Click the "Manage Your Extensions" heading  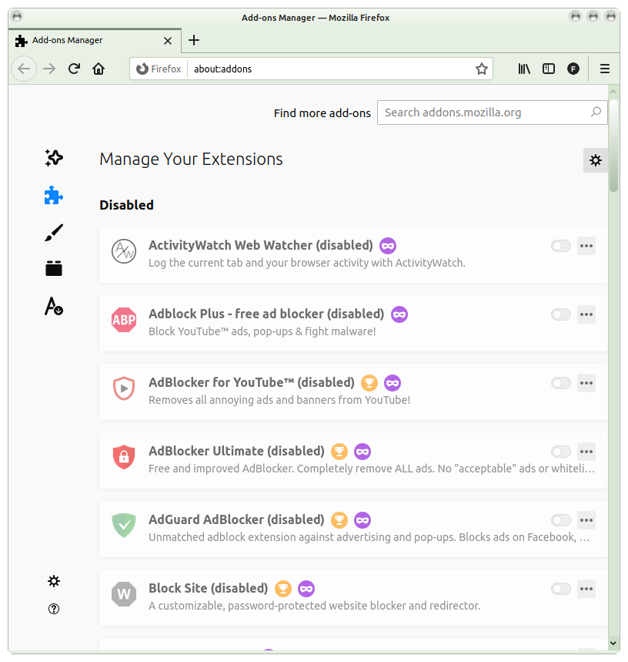pyautogui.click(x=192, y=160)
